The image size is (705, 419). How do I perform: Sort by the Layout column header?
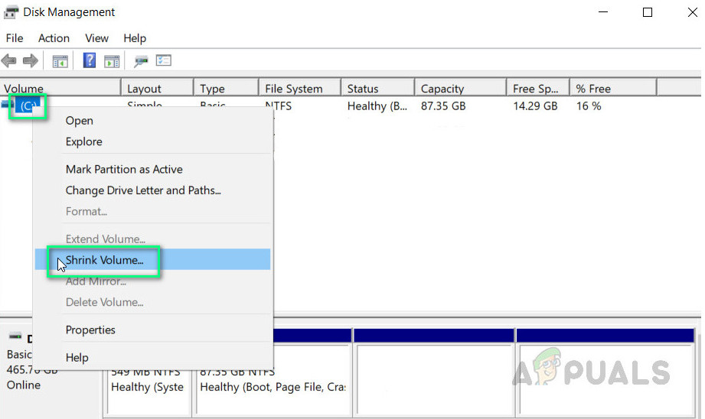[x=158, y=89]
